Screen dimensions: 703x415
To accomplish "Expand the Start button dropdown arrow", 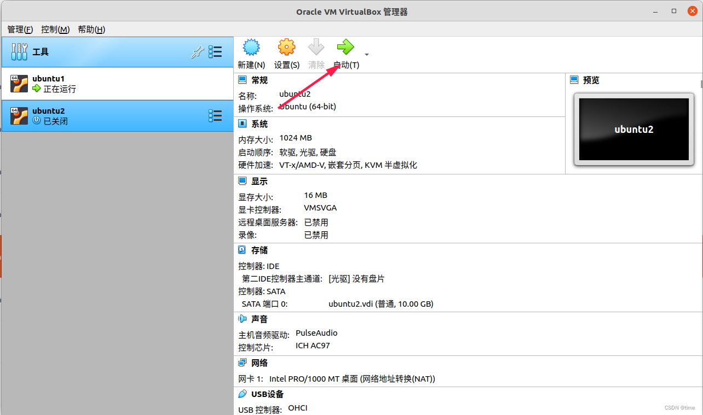I will (367, 54).
